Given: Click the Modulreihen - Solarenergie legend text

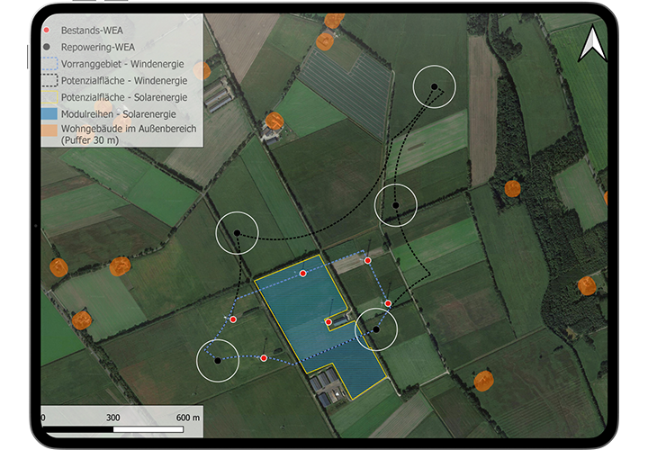Looking at the screenshot, I should point(124,113).
